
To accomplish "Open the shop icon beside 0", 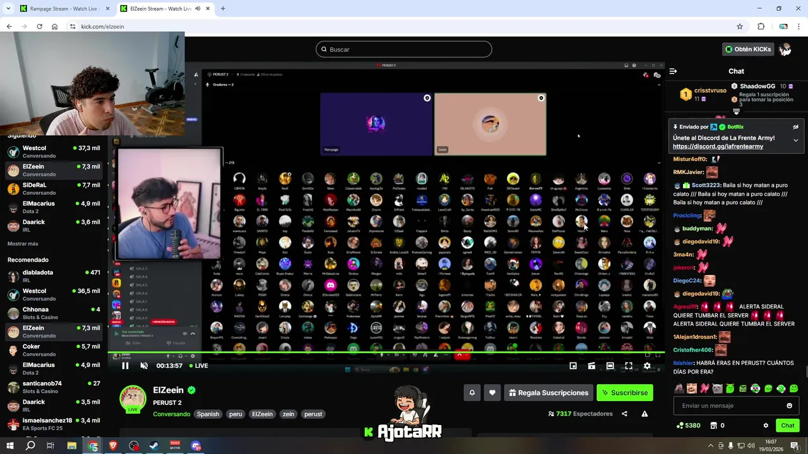I will point(713,426).
